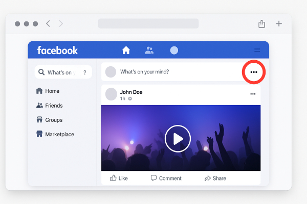The image size is (307, 204).
Task: Comment on John Doe's post
Action: (x=166, y=178)
